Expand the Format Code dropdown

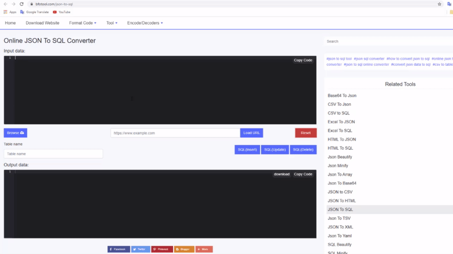[83, 23]
